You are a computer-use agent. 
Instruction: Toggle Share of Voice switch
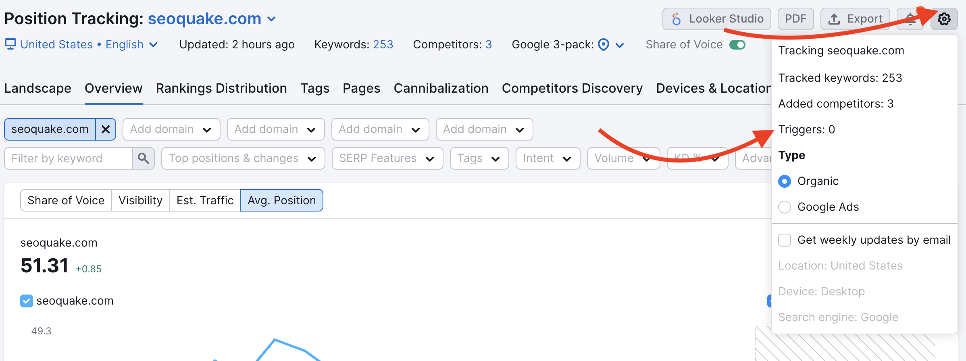click(x=737, y=44)
